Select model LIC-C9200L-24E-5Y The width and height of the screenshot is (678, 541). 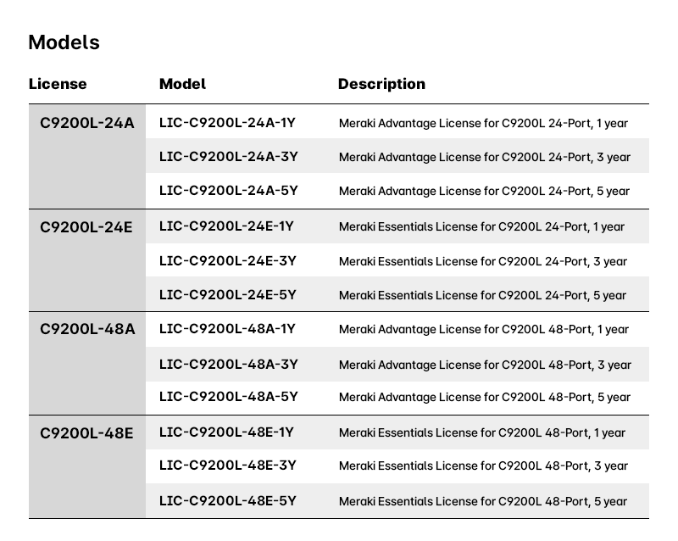coord(227,295)
